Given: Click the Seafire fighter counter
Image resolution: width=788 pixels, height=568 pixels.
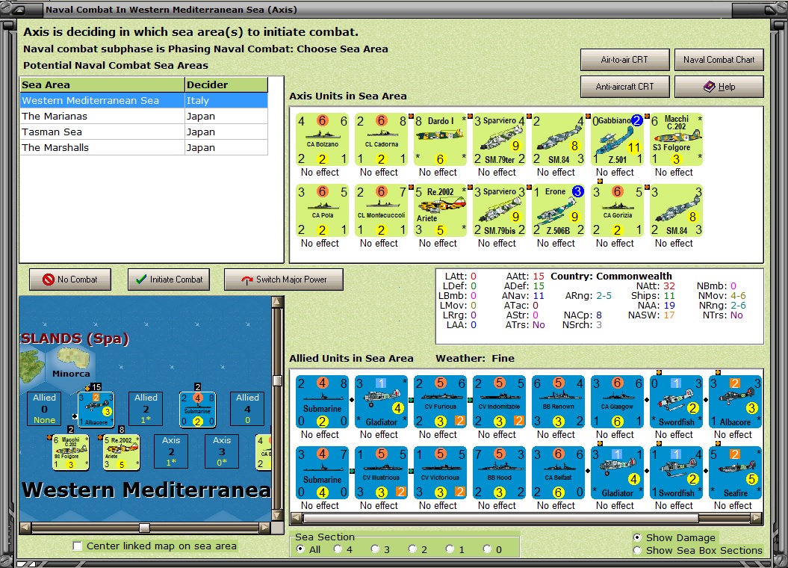Looking at the screenshot, I should click(x=735, y=473).
